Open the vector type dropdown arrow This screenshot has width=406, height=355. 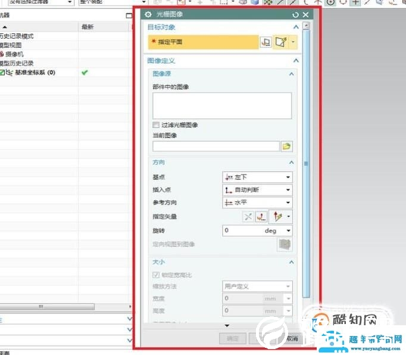click(x=289, y=216)
